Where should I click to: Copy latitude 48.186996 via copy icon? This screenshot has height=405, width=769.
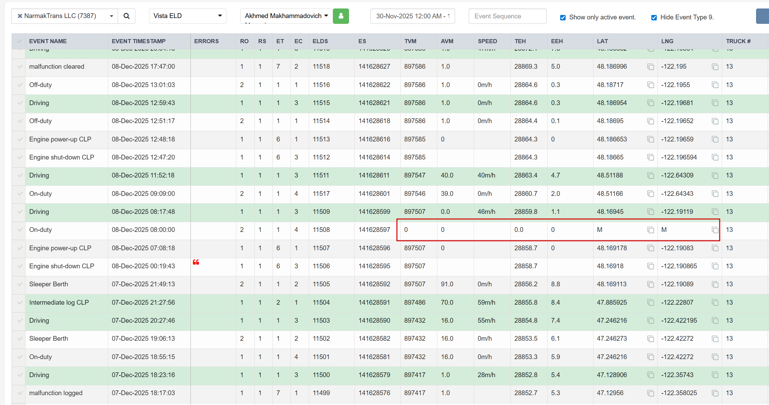[650, 67]
